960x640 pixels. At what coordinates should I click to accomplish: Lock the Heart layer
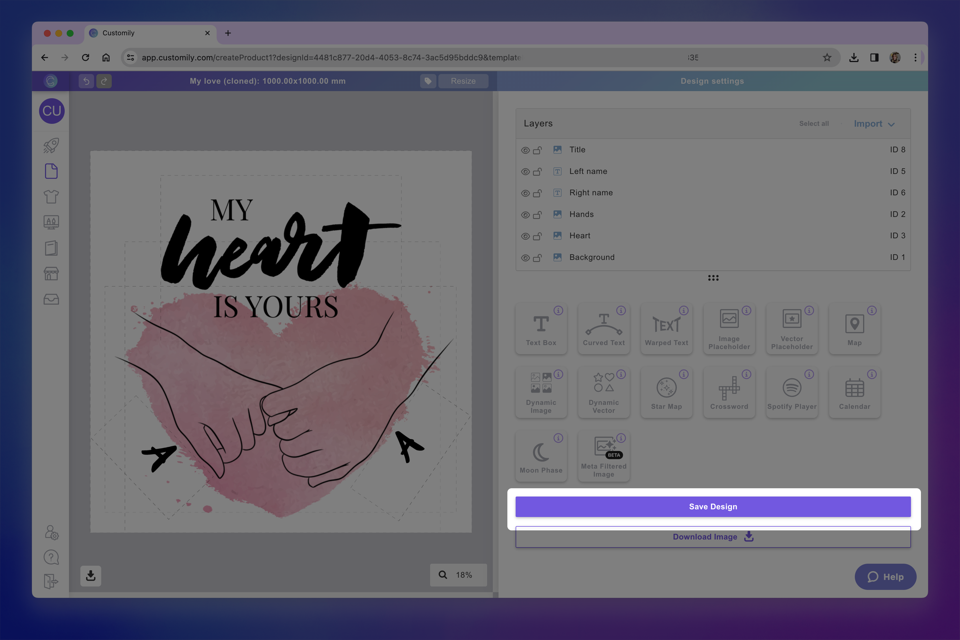point(538,236)
